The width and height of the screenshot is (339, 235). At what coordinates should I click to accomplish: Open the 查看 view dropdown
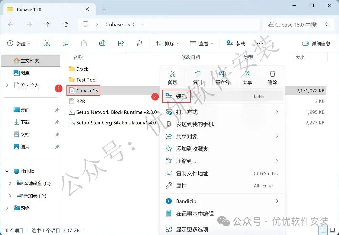(x=201, y=44)
